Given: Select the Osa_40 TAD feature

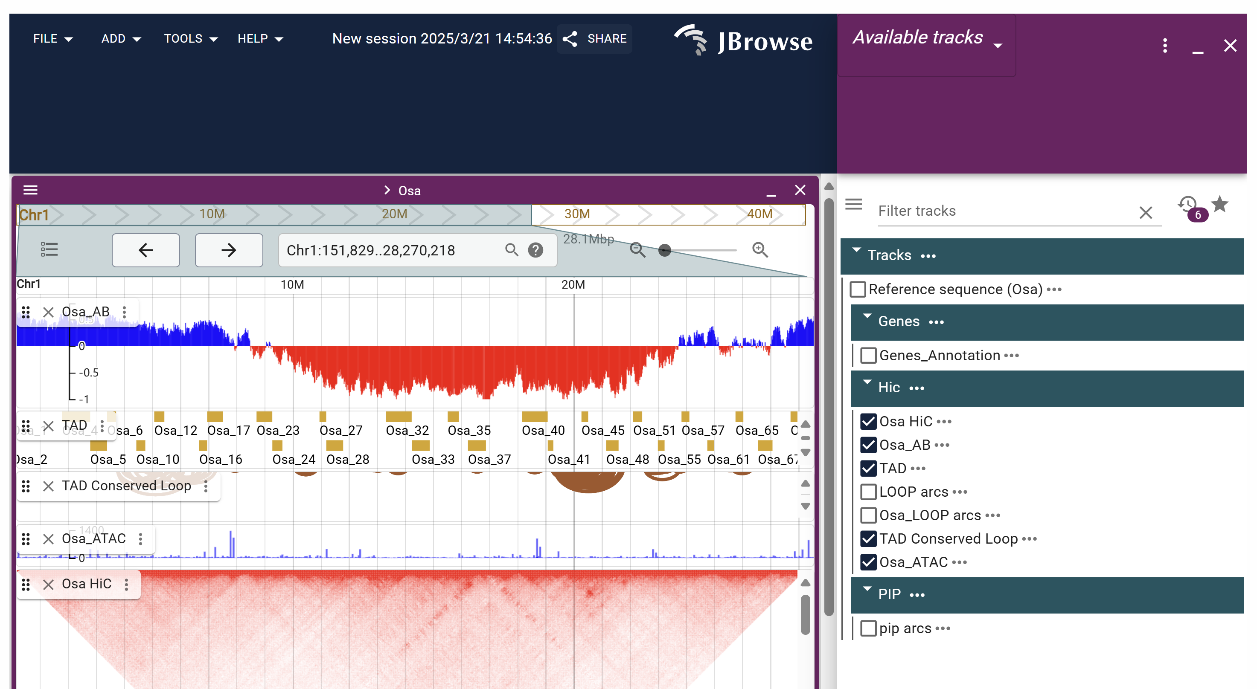Looking at the screenshot, I should pos(535,417).
